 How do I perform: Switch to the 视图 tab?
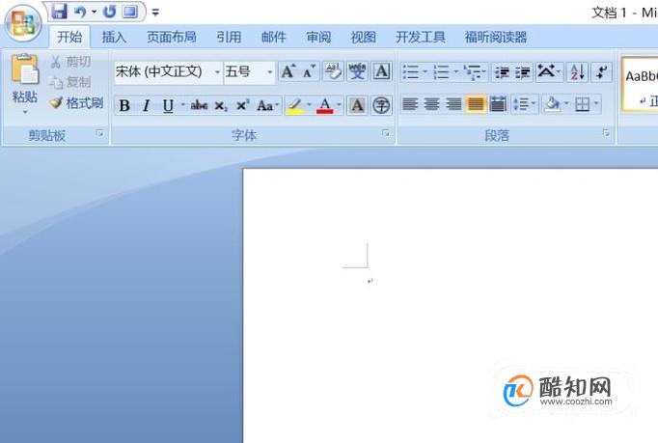click(364, 37)
